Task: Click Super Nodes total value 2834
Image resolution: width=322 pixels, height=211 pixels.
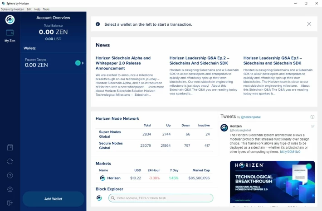Action: (146, 134)
